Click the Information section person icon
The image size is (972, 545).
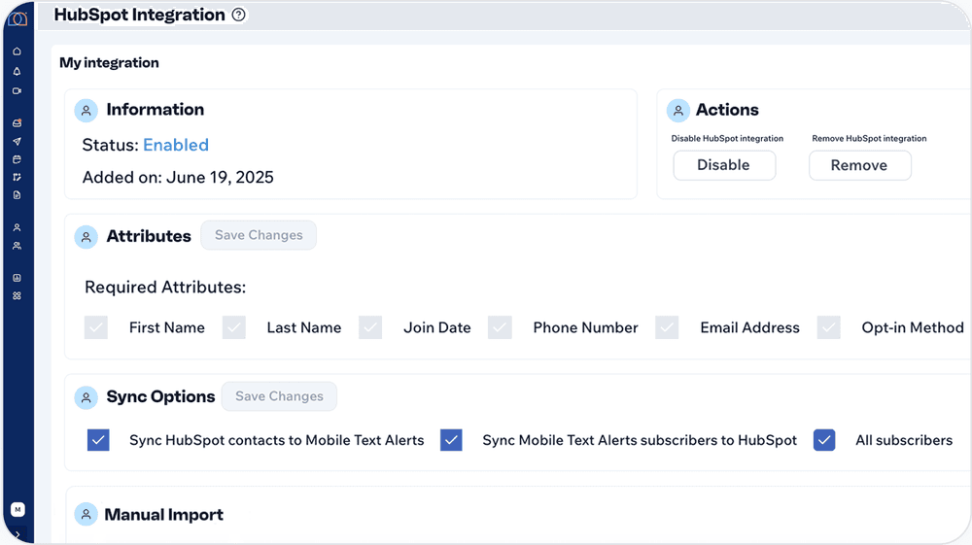click(x=87, y=111)
